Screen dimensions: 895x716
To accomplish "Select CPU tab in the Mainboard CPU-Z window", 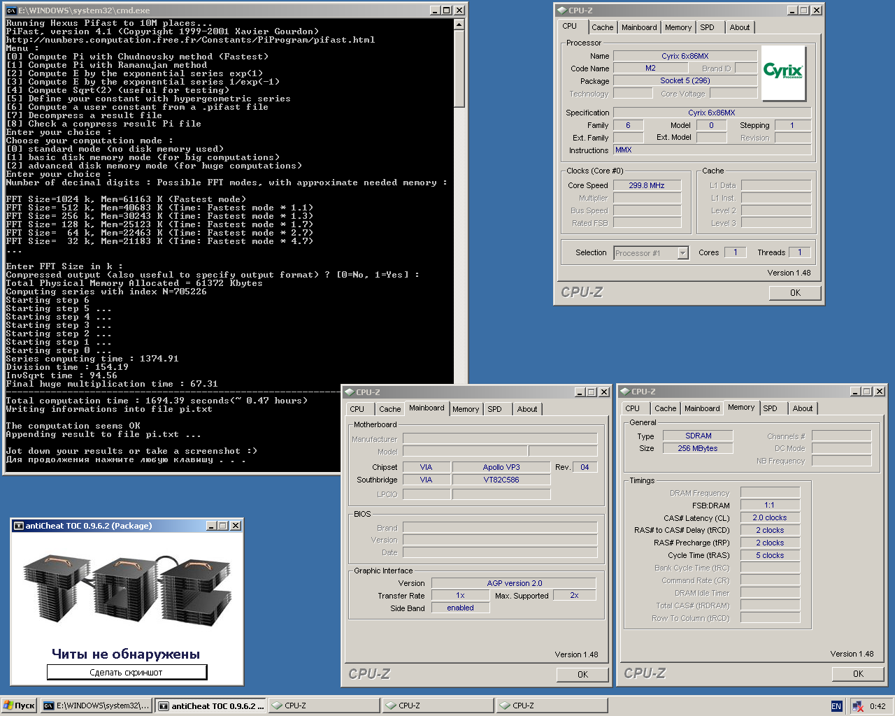I will 357,410.
